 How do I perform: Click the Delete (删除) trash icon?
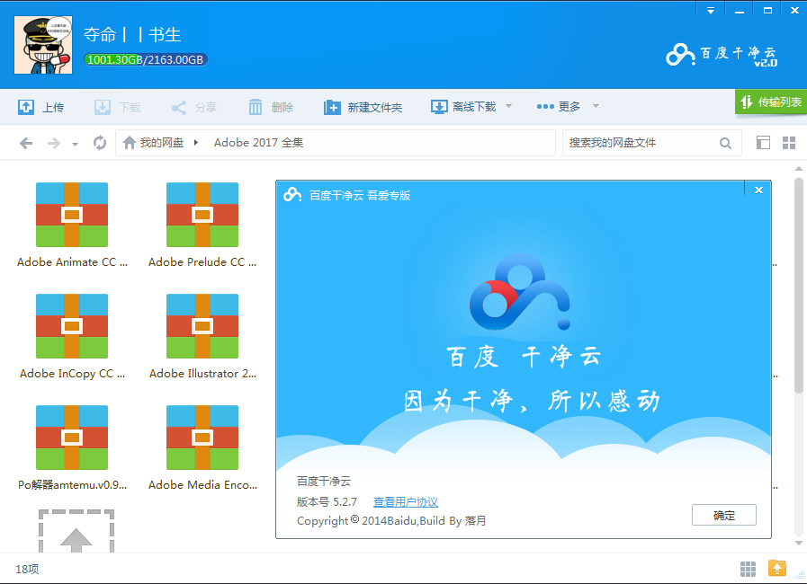[x=256, y=107]
